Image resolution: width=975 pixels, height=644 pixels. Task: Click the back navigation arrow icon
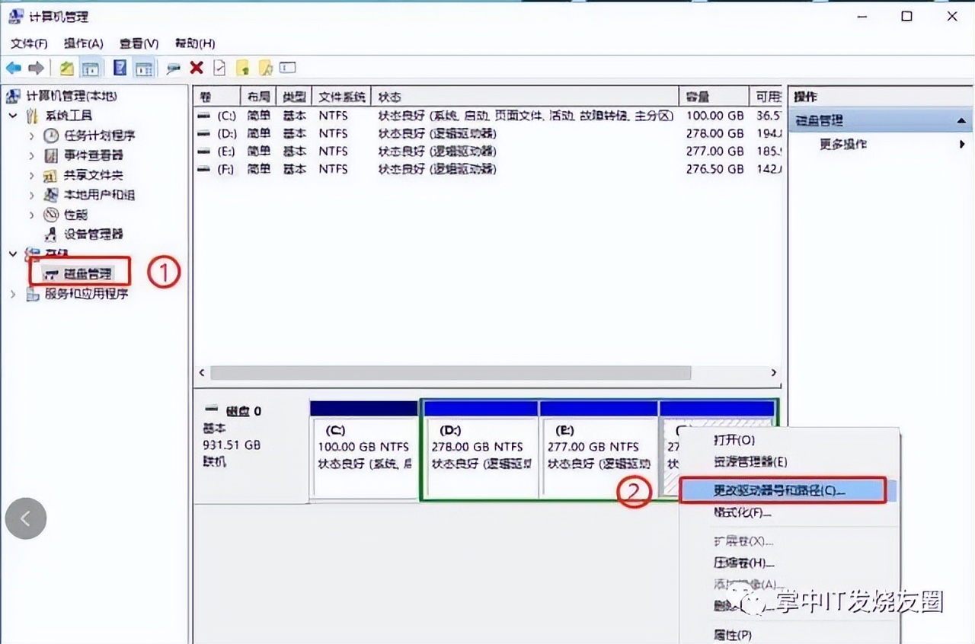[x=13, y=68]
